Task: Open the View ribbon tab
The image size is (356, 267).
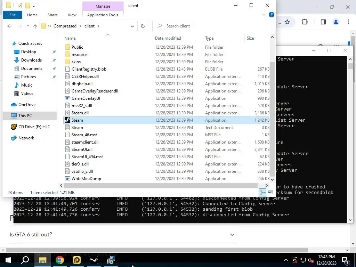Action: (72, 15)
